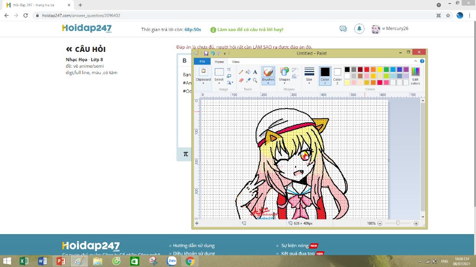Select the Color picker eyedropper tool
The image size is (476, 267).
click(x=248, y=80)
